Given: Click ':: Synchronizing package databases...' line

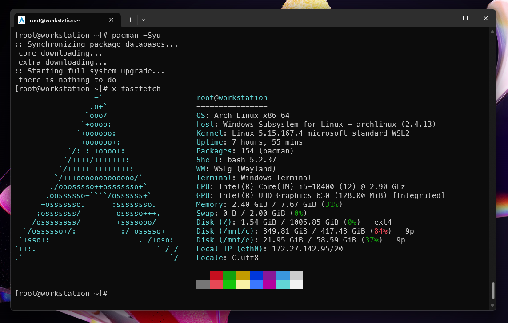Looking at the screenshot, I should pyautogui.click(x=96, y=44).
